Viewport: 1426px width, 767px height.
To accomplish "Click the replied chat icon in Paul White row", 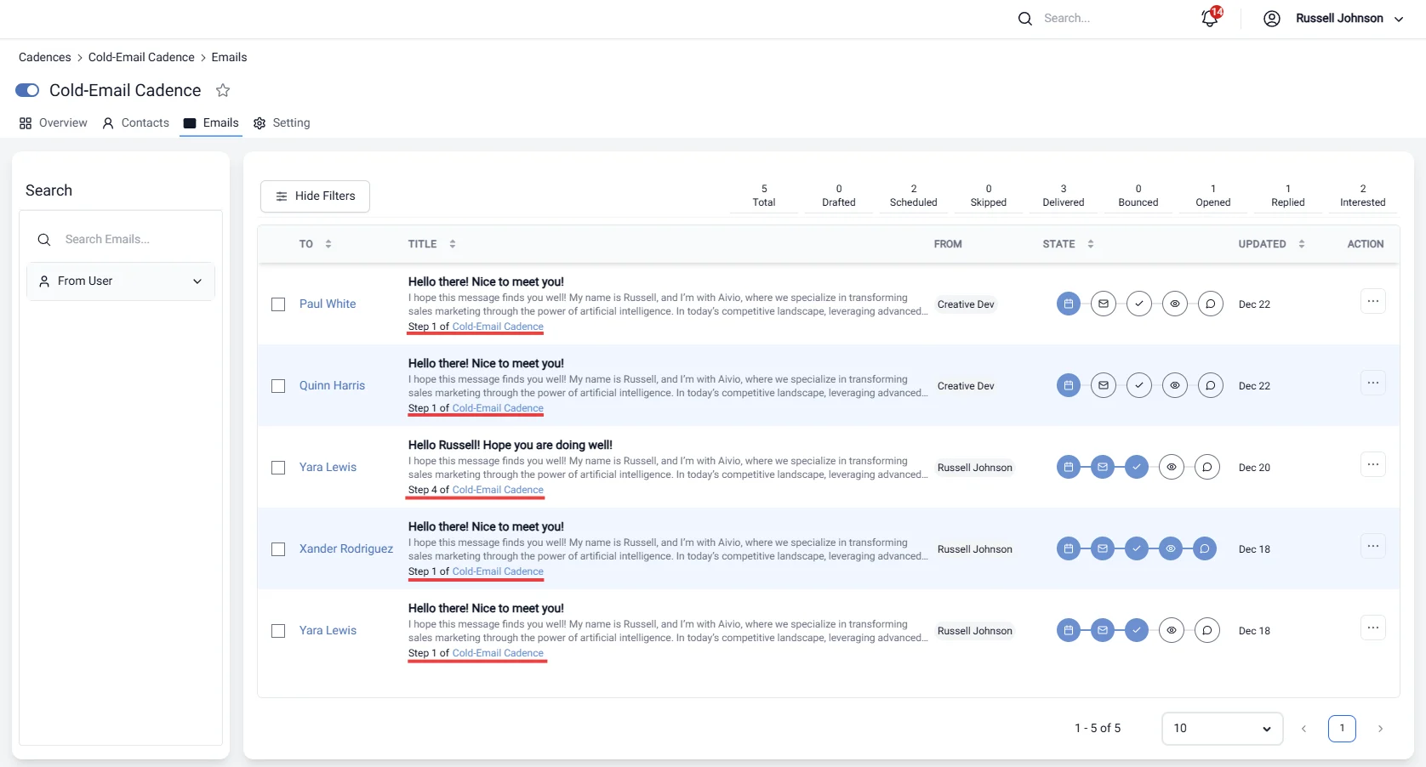I will (1211, 304).
